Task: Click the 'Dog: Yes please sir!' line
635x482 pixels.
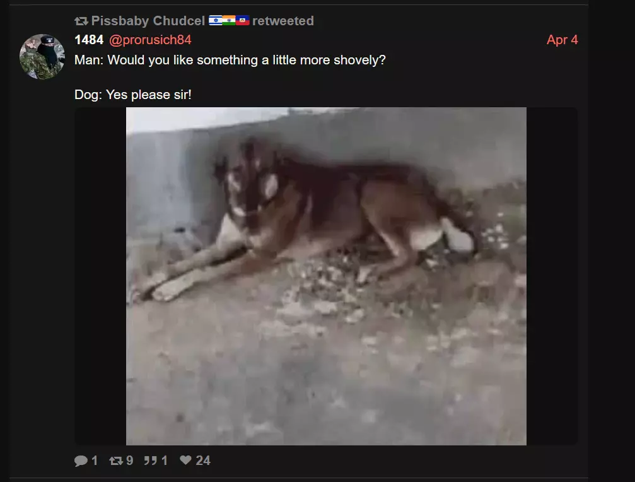Action: click(133, 95)
